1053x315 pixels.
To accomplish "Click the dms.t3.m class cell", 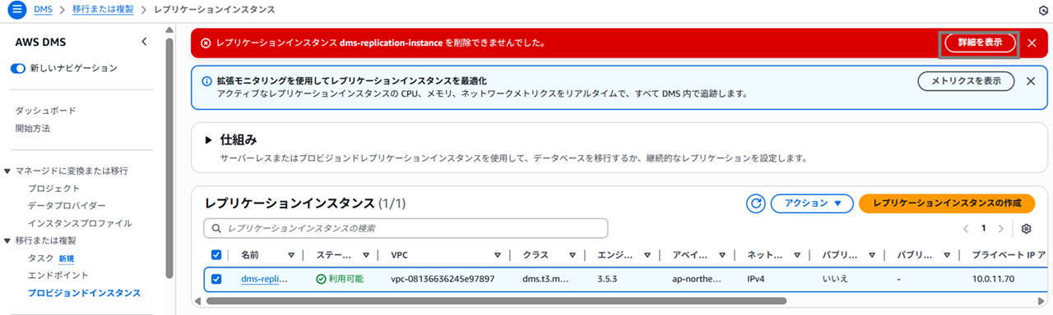I will click(x=545, y=279).
